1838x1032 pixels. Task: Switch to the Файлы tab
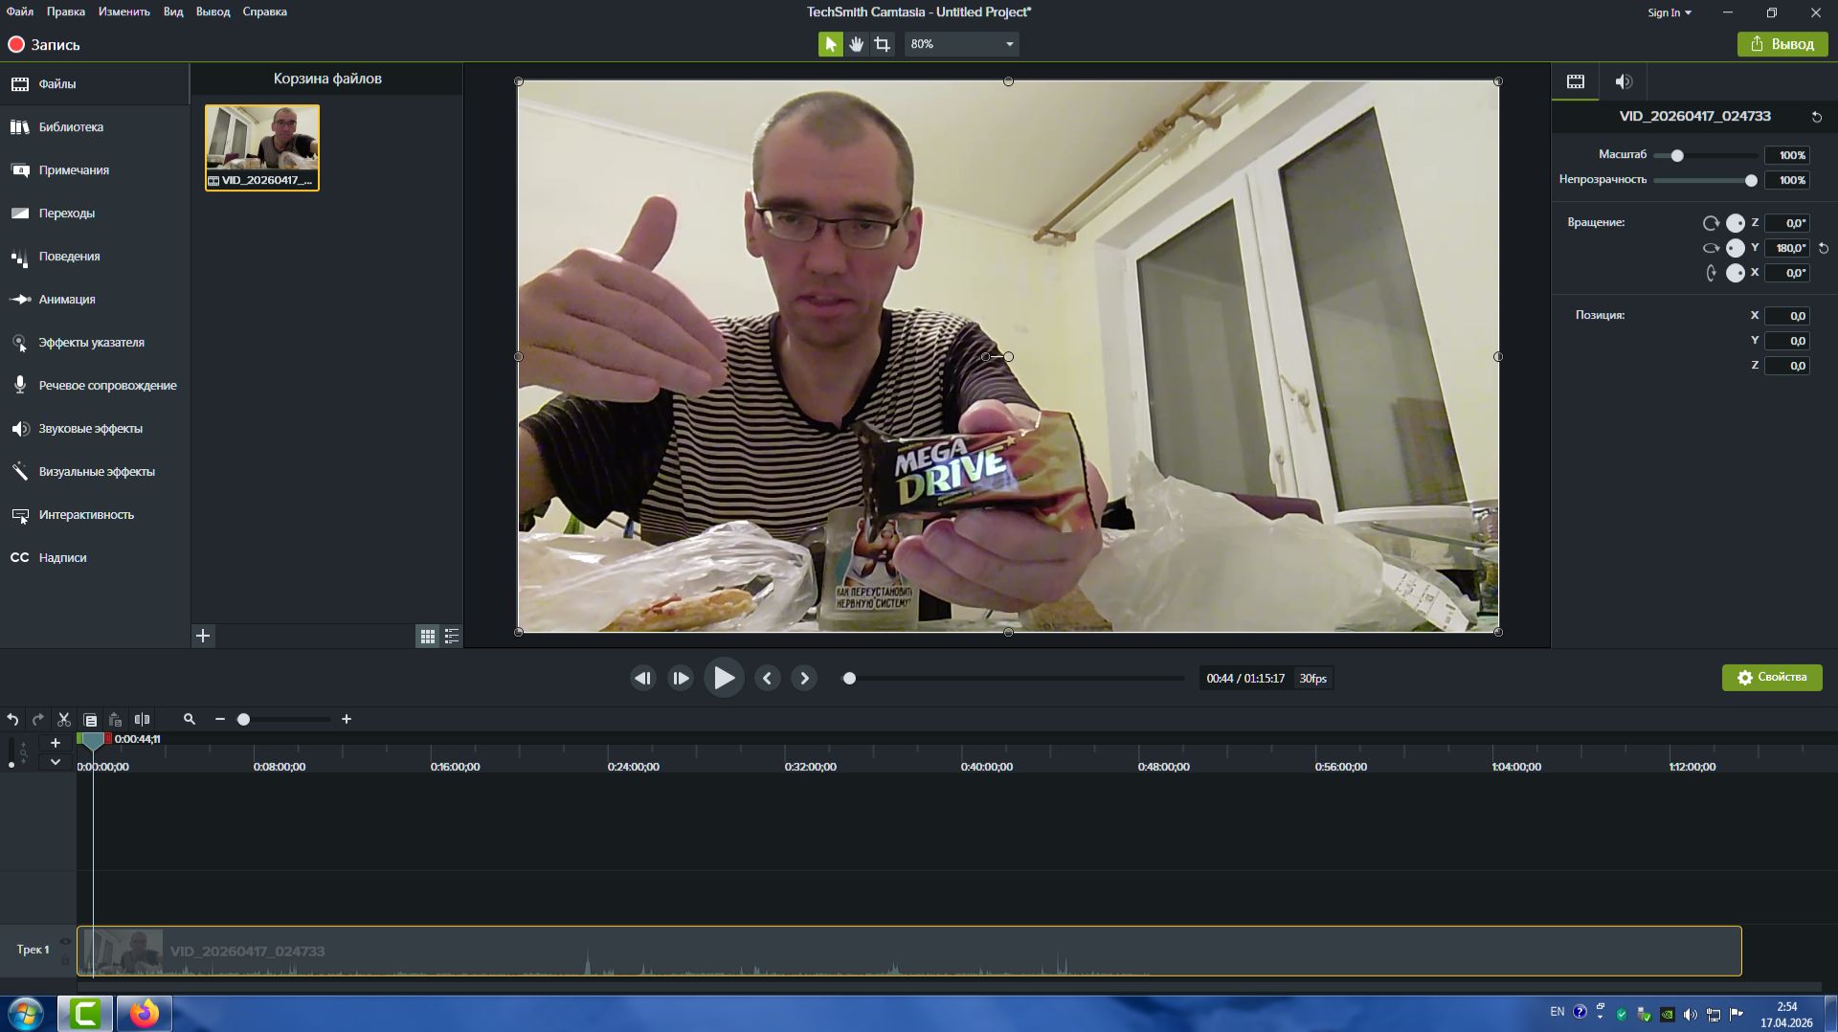pos(95,84)
